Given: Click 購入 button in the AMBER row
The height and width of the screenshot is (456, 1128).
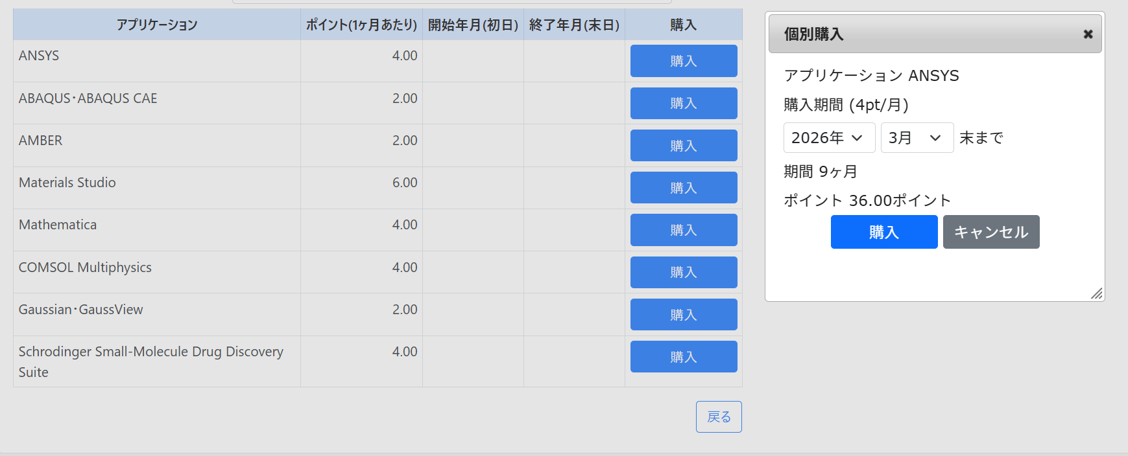Looking at the screenshot, I should 683,146.
